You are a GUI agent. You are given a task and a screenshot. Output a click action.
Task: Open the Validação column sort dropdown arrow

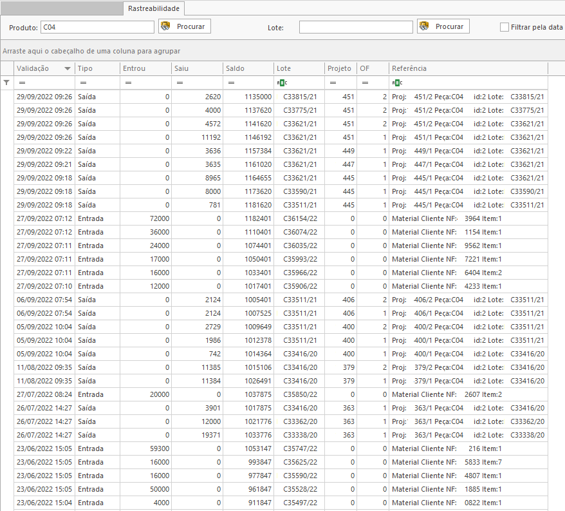(68, 69)
